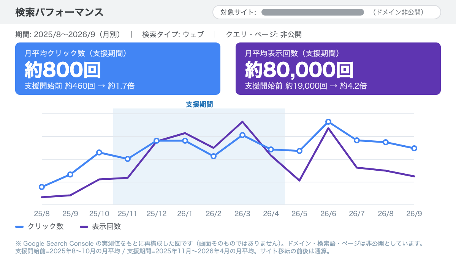Click the 26/4 axis label
The height and width of the screenshot is (256, 456).
click(x=271, y=214)
